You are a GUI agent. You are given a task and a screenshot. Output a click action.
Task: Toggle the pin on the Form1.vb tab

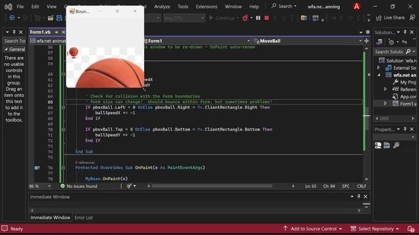[x=56, y=32]
